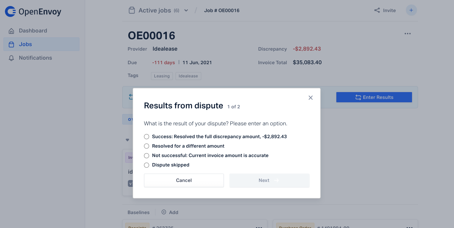Click the Leasing tag
The width and height of the screenshot is (454, 228).
(162, 76)
